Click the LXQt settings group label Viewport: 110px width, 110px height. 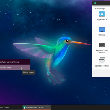[x=100, y=9]
